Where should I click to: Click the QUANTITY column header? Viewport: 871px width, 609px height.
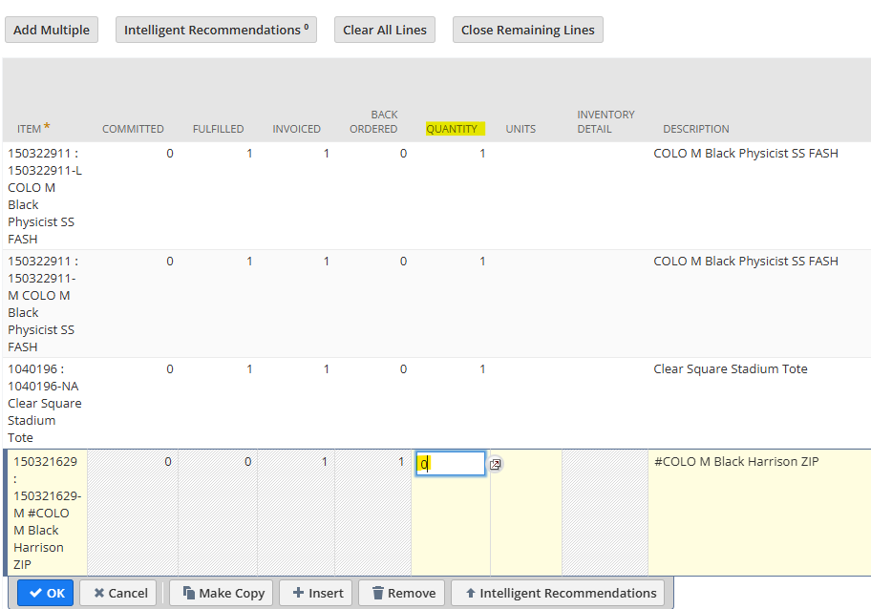pyautogui.click(x=452, y=129)
